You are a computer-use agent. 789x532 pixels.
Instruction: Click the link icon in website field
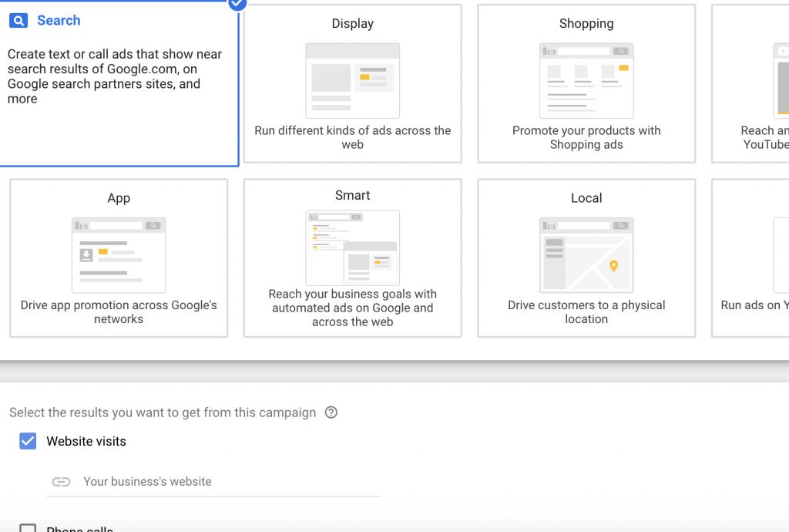click(61, 482)
